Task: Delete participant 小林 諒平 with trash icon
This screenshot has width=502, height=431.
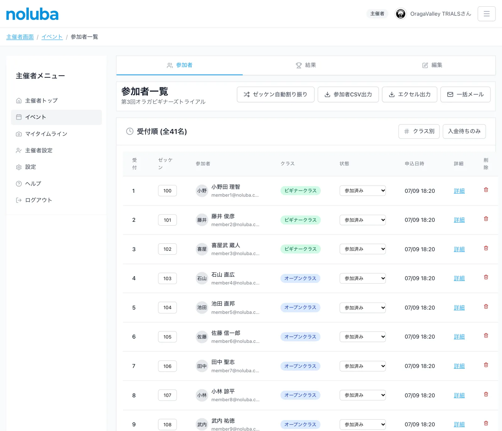Action: click(486, 394)
